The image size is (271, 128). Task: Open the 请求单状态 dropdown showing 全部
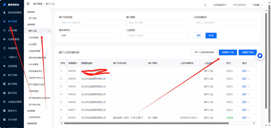coord(91,35)
